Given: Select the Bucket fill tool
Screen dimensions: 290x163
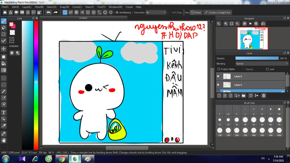Looking at the screenshot, I should coord(3,64).
